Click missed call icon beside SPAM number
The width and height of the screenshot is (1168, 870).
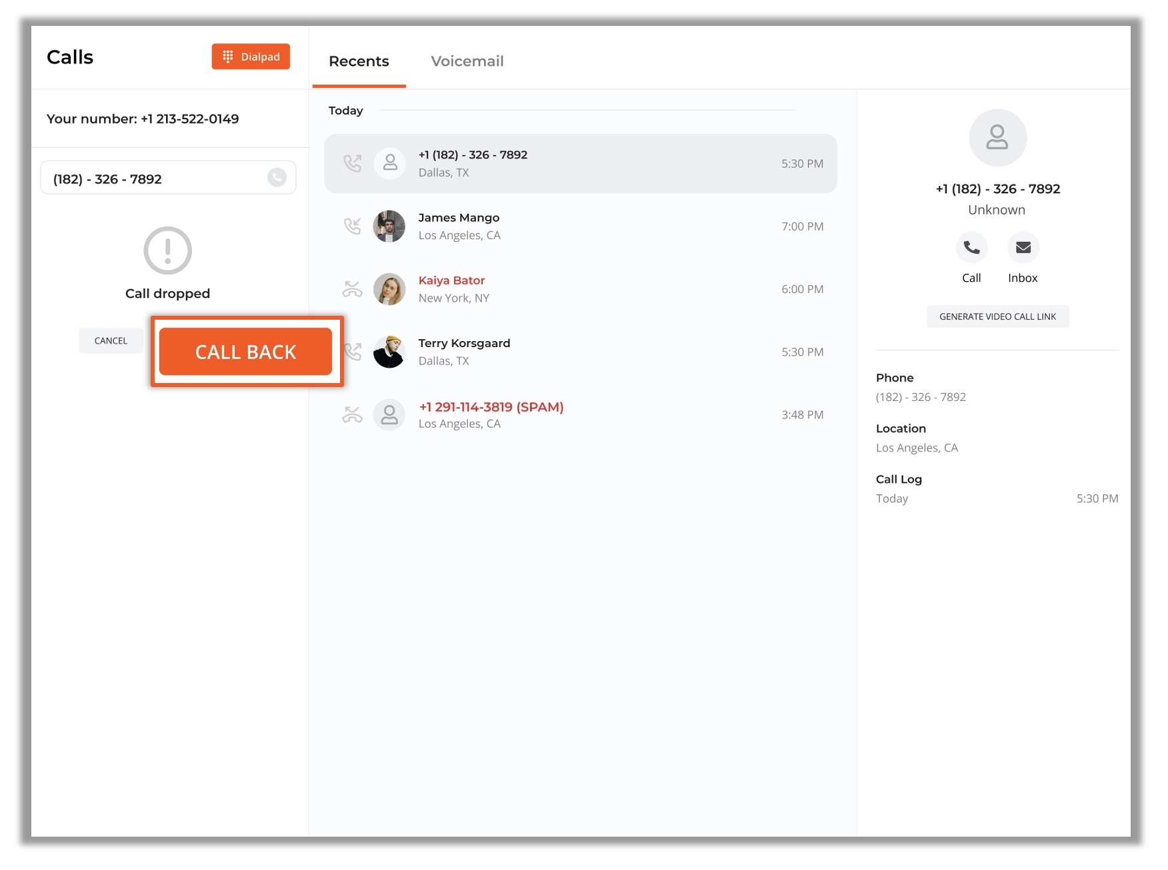pos(352,415)
